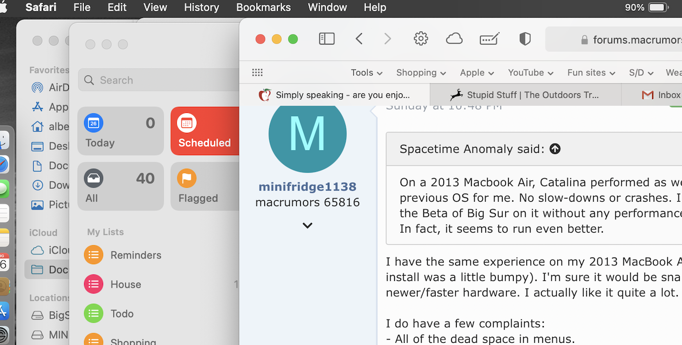Open the View menu
This screenshot has width=682, height=345.
pos(155,8)
